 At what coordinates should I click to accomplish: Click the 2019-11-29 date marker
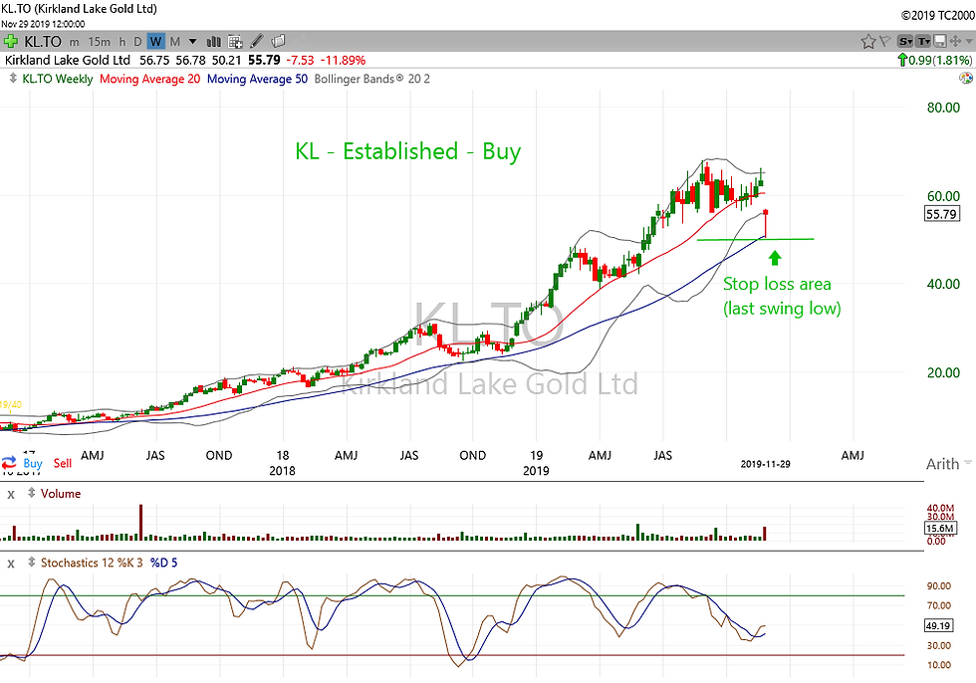point(765,464)
